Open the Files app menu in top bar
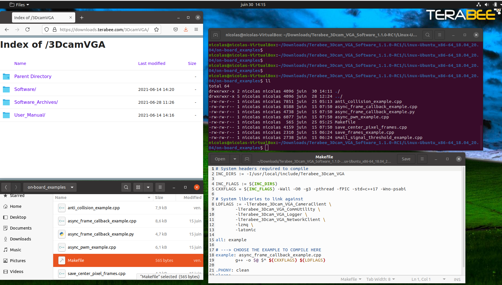 click(x=19, y=5)
